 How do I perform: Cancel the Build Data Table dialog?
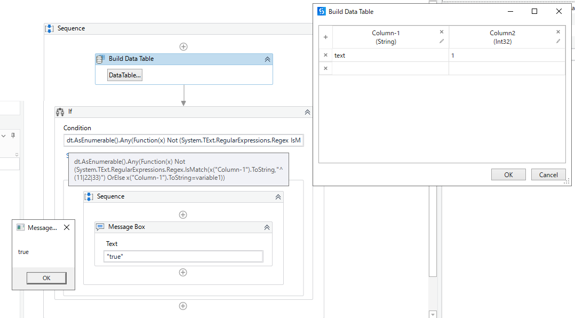[x=548, y=174]
